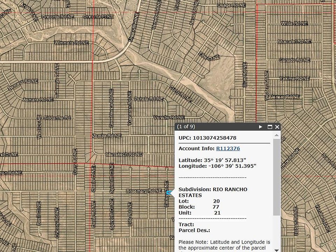Image resolution: width=336 pixels, height=252 pixels.
Task: Select the highlighted blue parcel on map
Action: pyautogui.click(x=169, y=192)
